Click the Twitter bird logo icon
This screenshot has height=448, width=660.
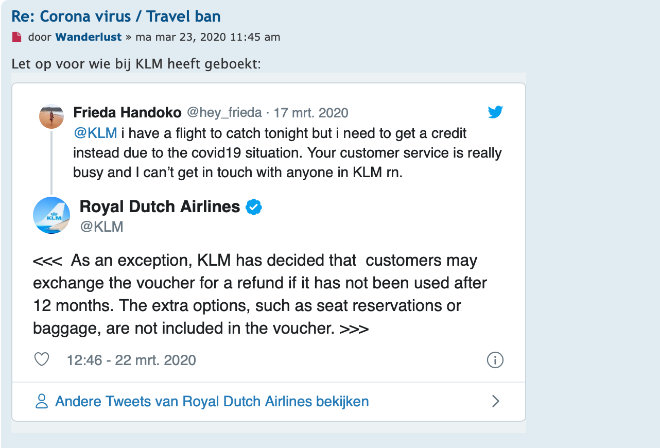point(495,112)
